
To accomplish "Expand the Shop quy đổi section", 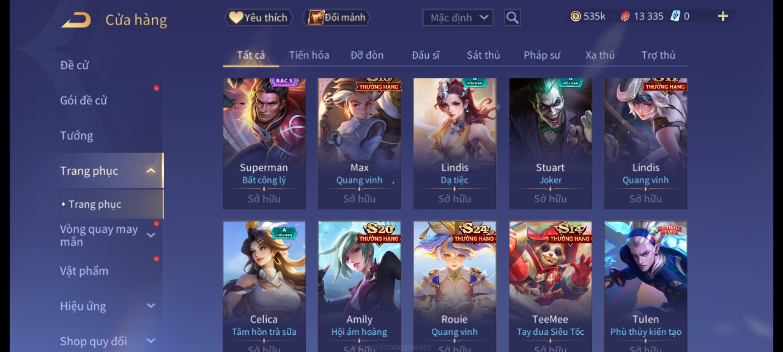I will (x=151, y=341).
